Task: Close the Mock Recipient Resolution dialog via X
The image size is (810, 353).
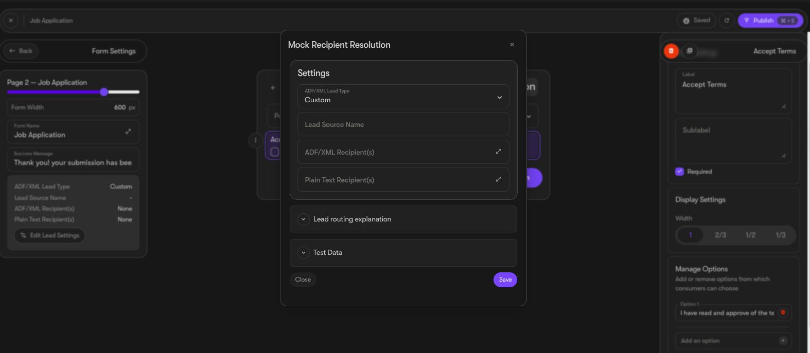Action: [512, 45]
